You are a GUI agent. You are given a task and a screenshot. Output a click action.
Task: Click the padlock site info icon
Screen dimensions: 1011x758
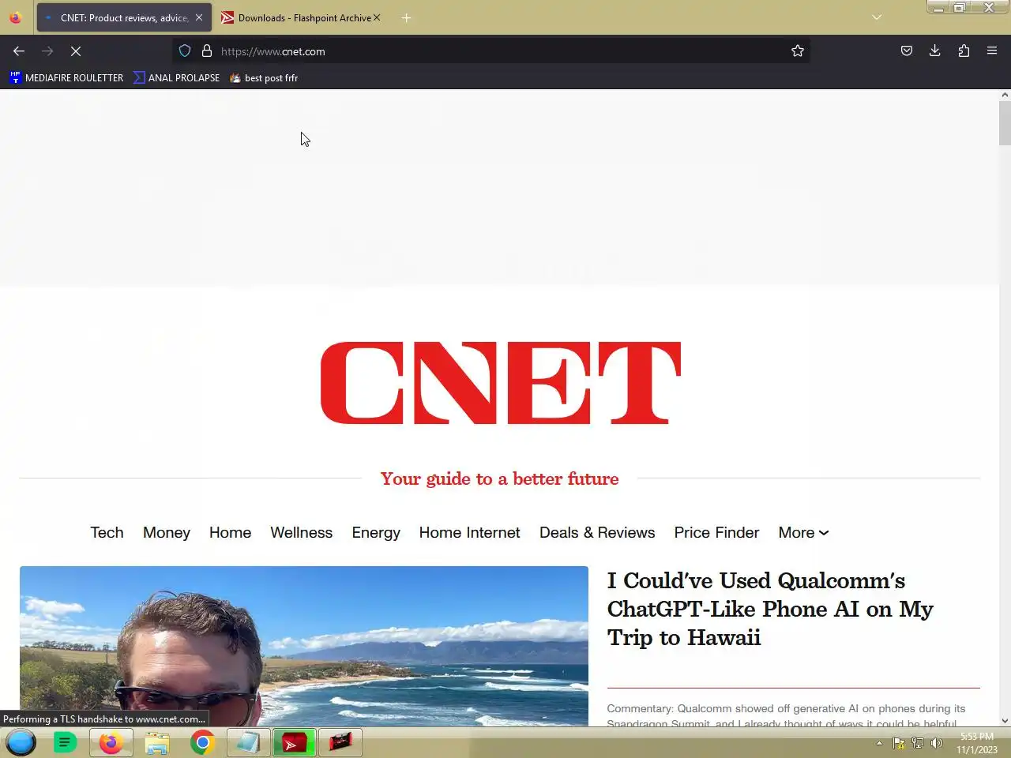[207, 51]
